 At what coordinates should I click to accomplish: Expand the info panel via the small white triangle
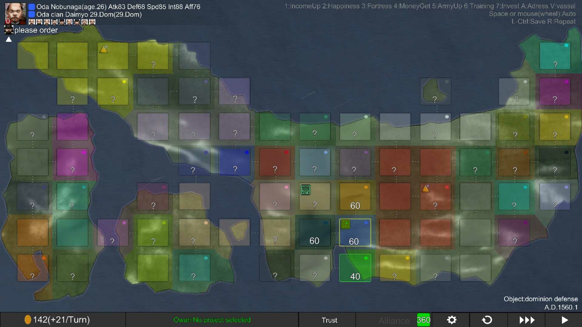[9, 39]
